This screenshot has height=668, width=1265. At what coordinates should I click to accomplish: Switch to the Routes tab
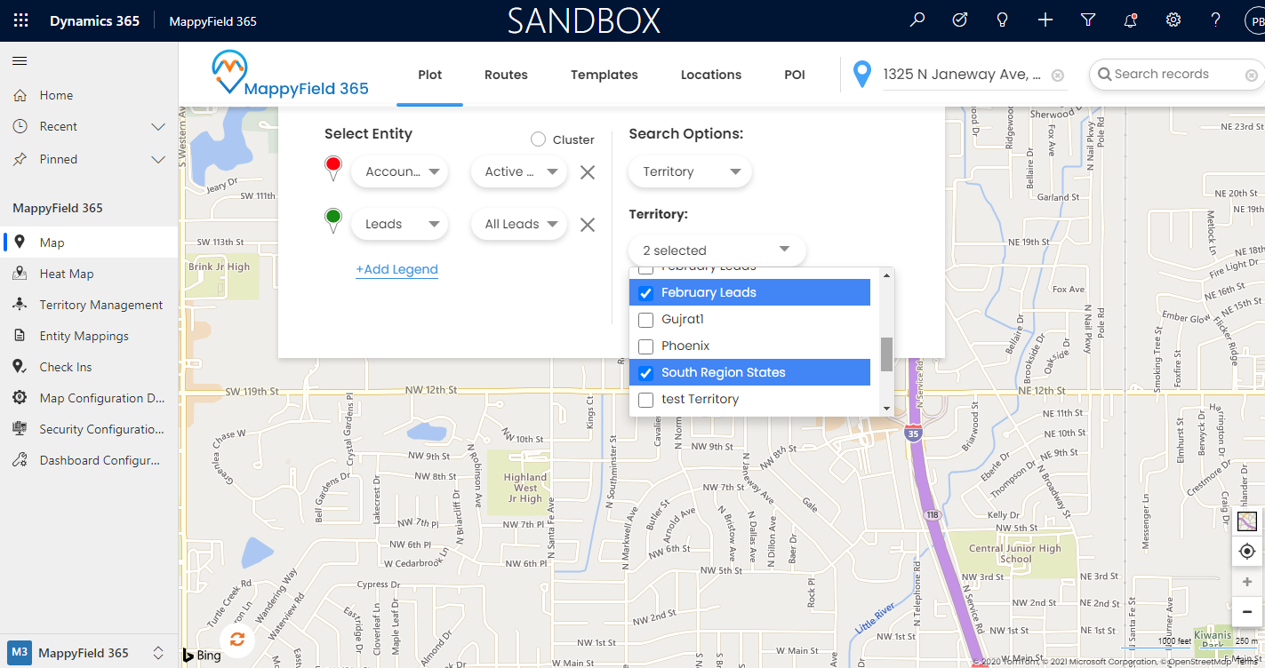tap(506, 75)
